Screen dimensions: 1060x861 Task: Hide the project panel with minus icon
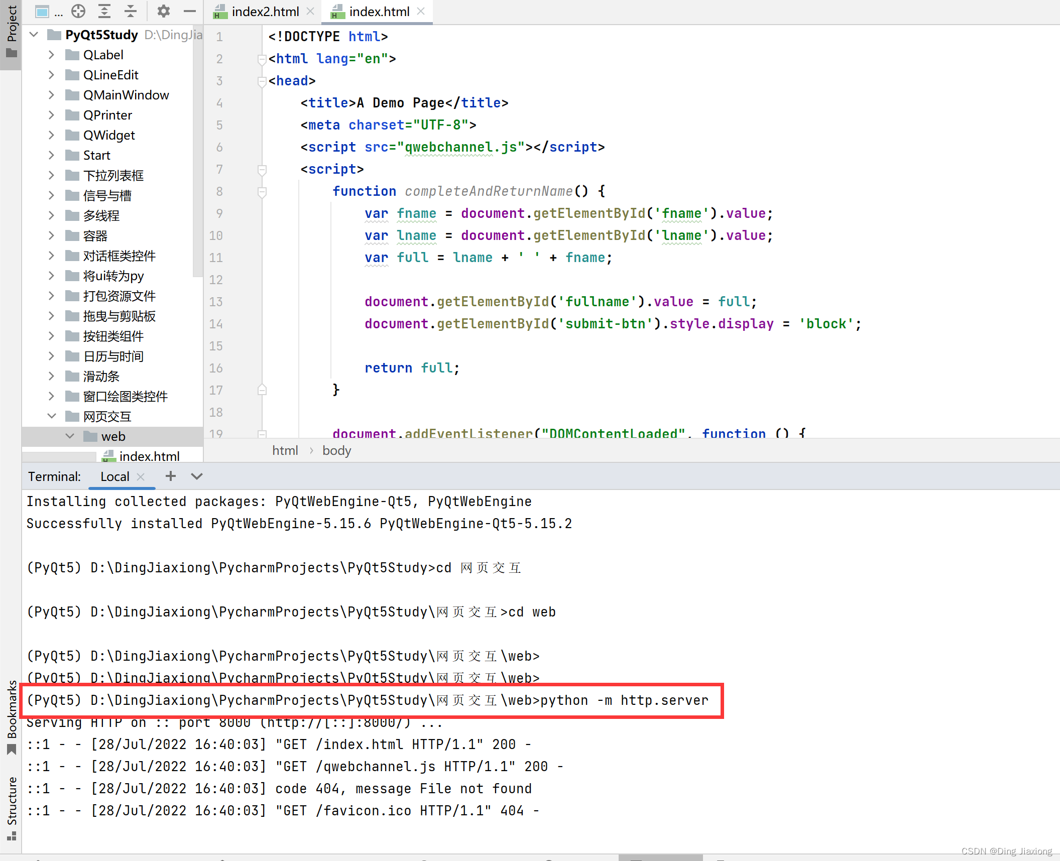190,11
